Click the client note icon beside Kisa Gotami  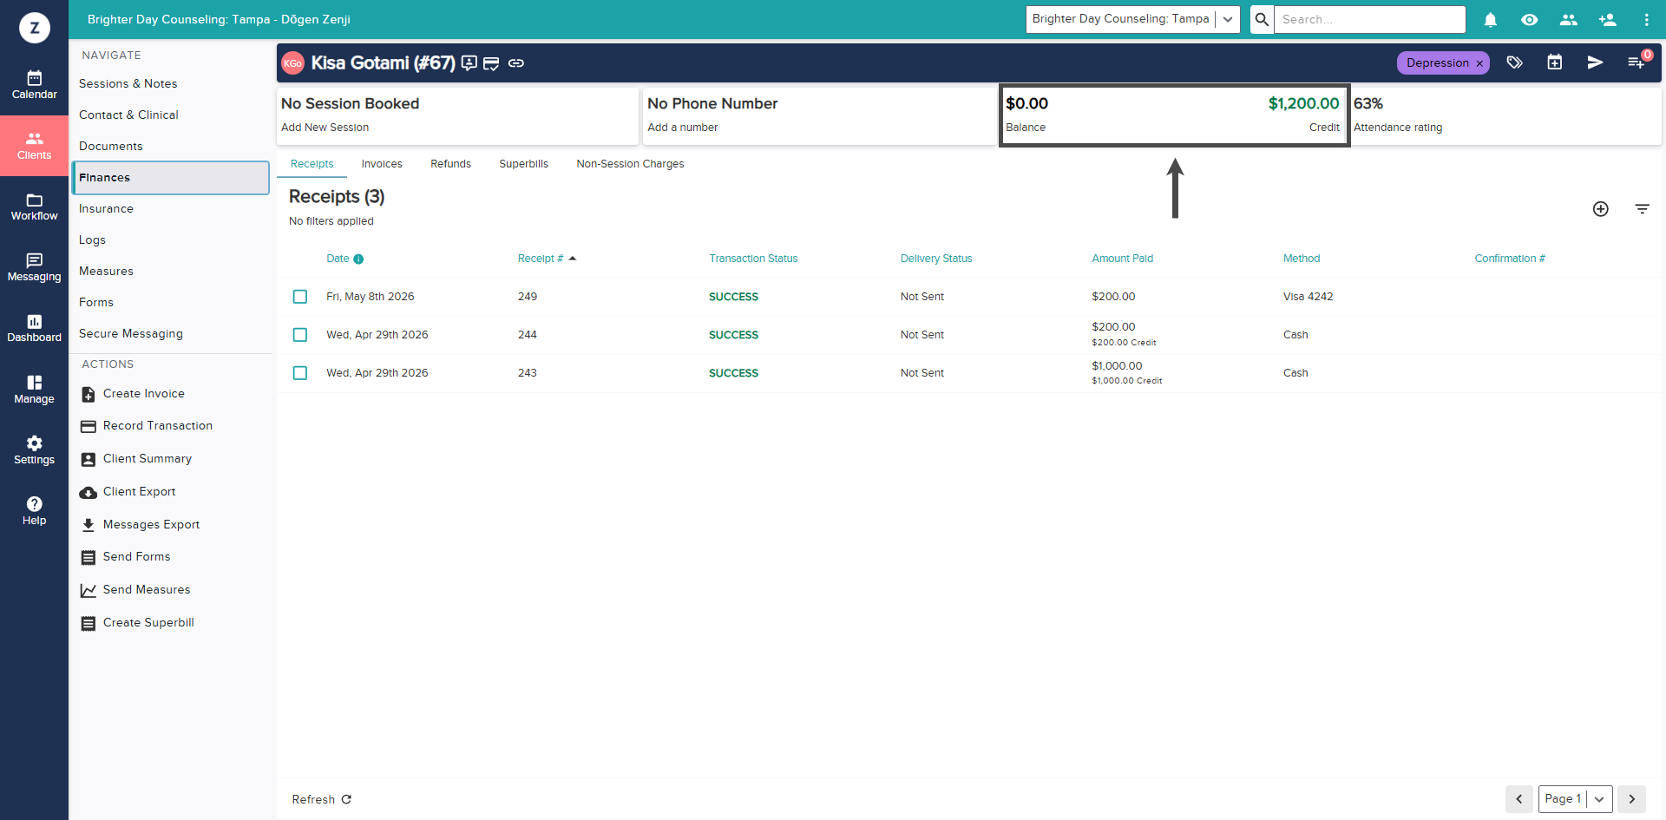469,63
